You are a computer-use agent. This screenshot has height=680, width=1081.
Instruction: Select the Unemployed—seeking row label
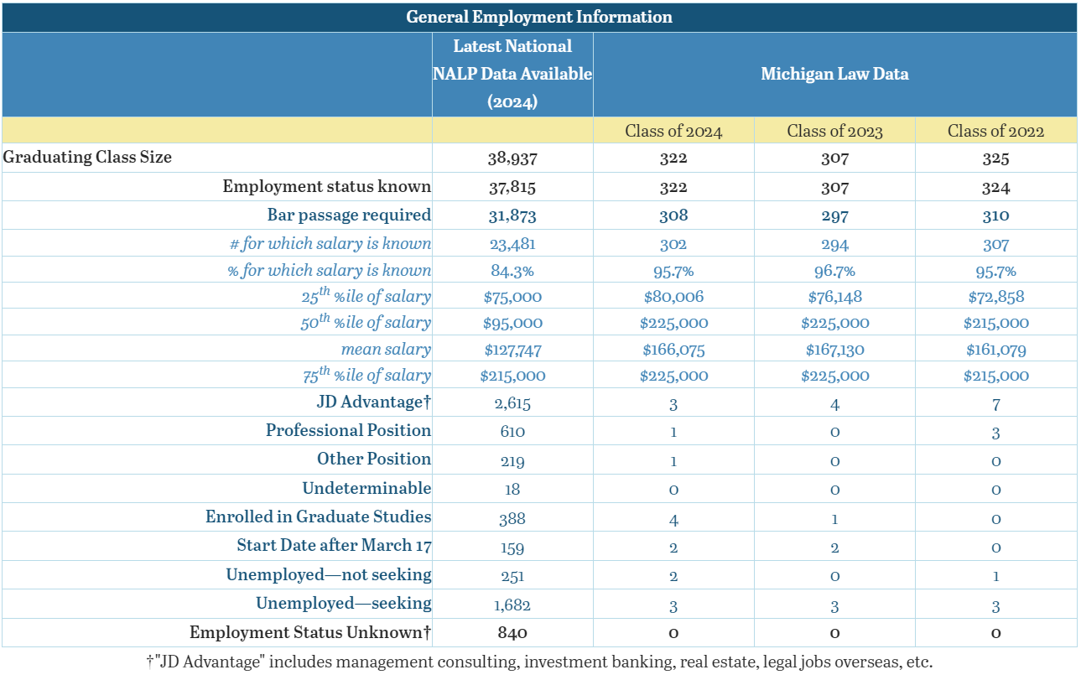[x=344, y=604]
